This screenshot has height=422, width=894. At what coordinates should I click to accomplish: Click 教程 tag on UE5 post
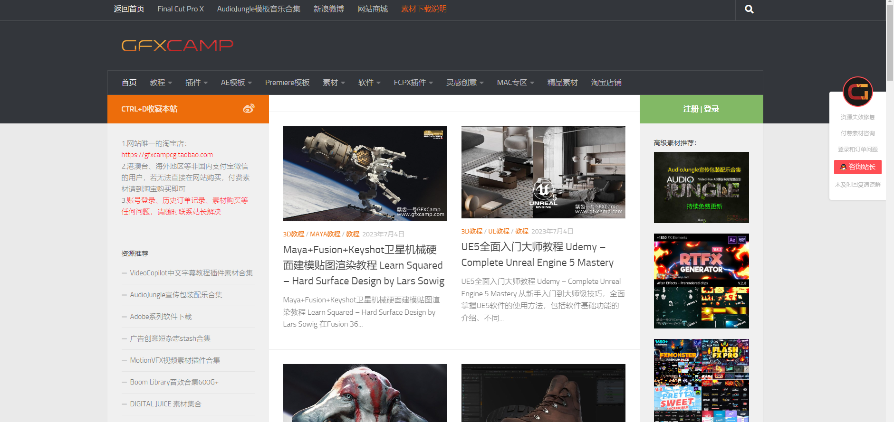pos(522,231)
